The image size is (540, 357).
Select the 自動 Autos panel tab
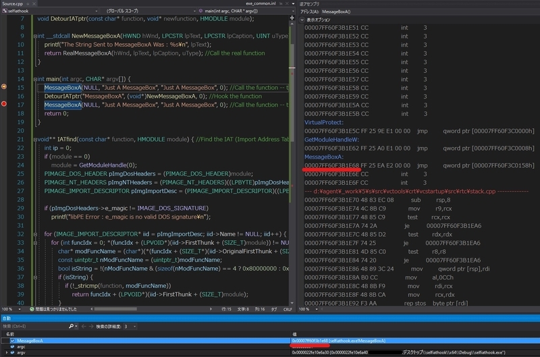7,319
